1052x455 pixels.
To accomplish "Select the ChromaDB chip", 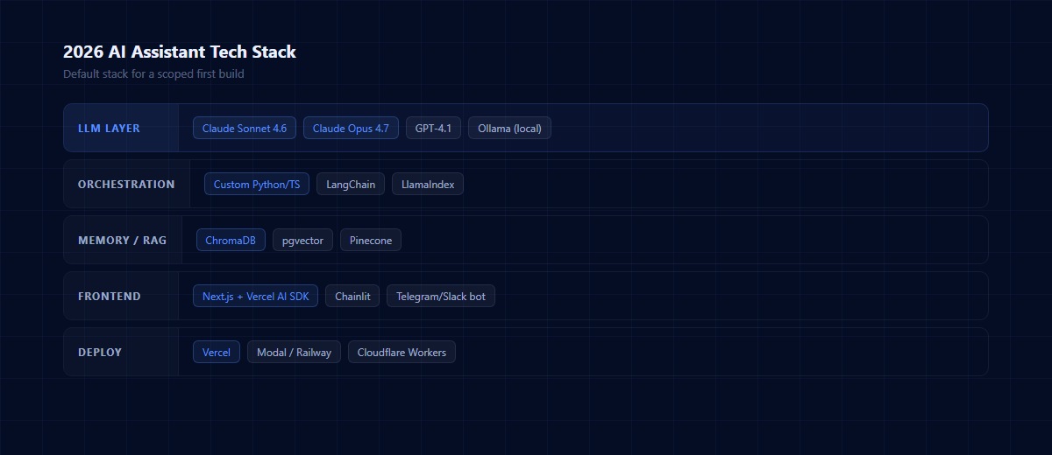I will [231, 240].
